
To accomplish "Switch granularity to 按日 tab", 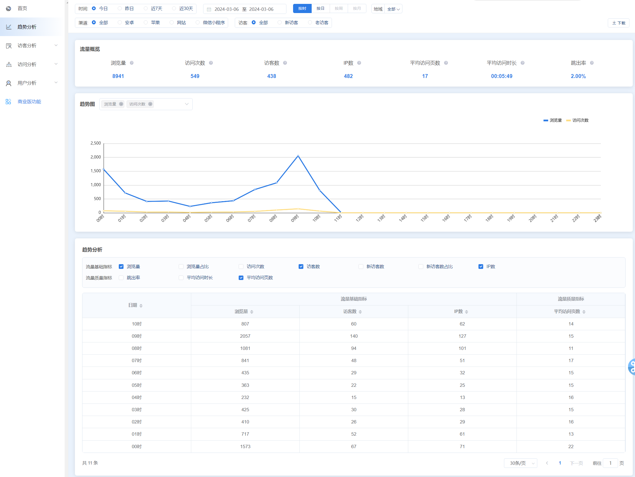I will pyautogui.click(x=320, y=9).
